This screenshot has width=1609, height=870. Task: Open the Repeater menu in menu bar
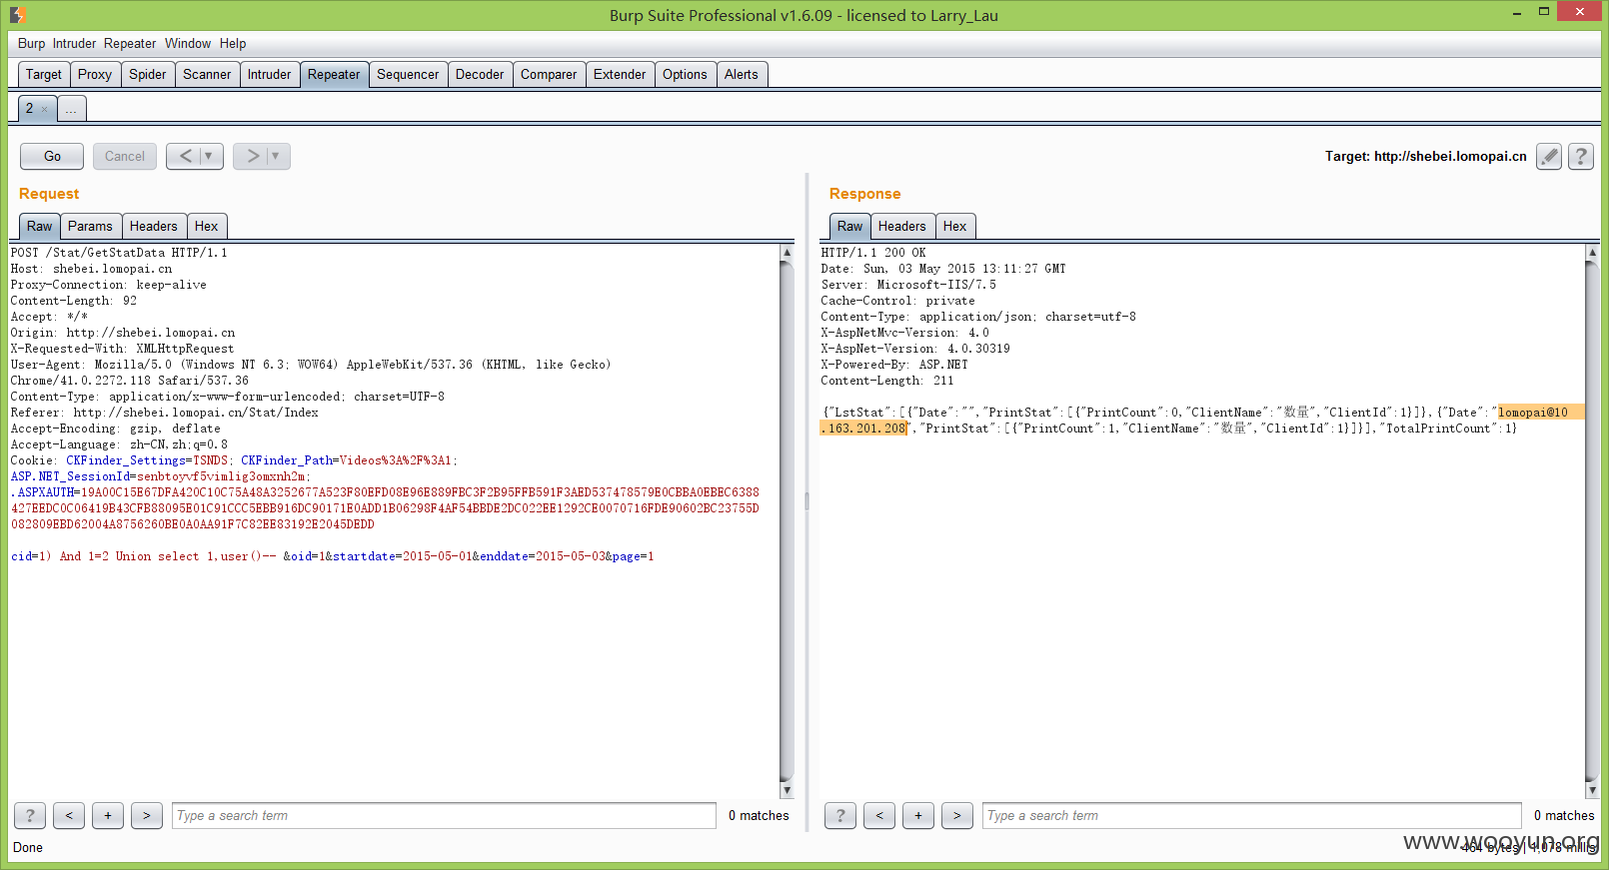coord(130,44)
